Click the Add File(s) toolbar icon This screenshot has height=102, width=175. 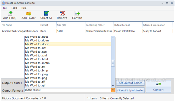[x=10, y=13]
